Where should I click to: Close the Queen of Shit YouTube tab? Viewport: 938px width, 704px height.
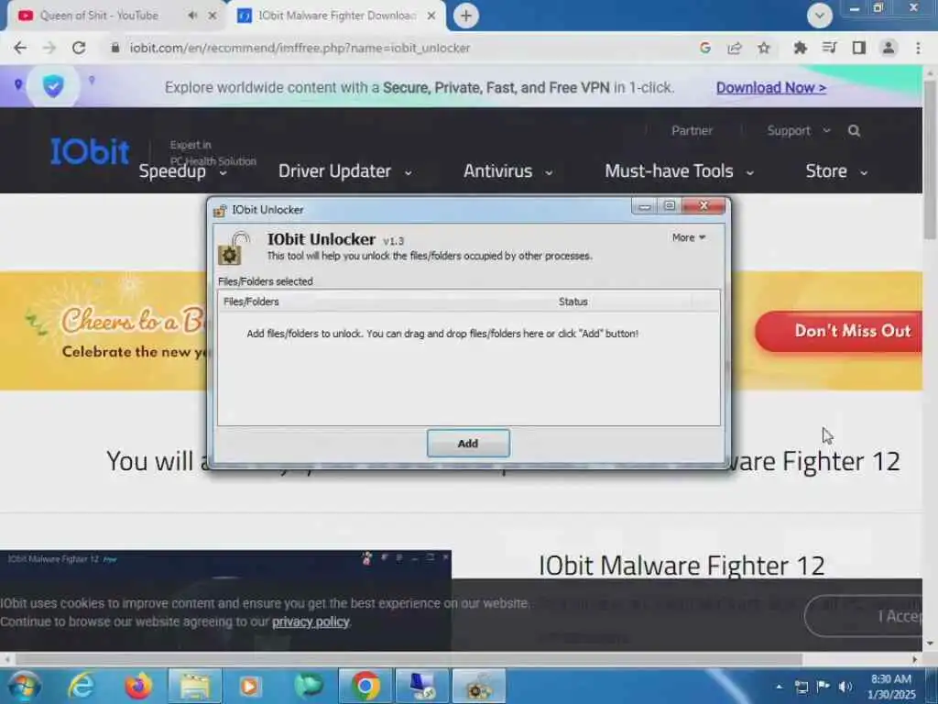213,16
